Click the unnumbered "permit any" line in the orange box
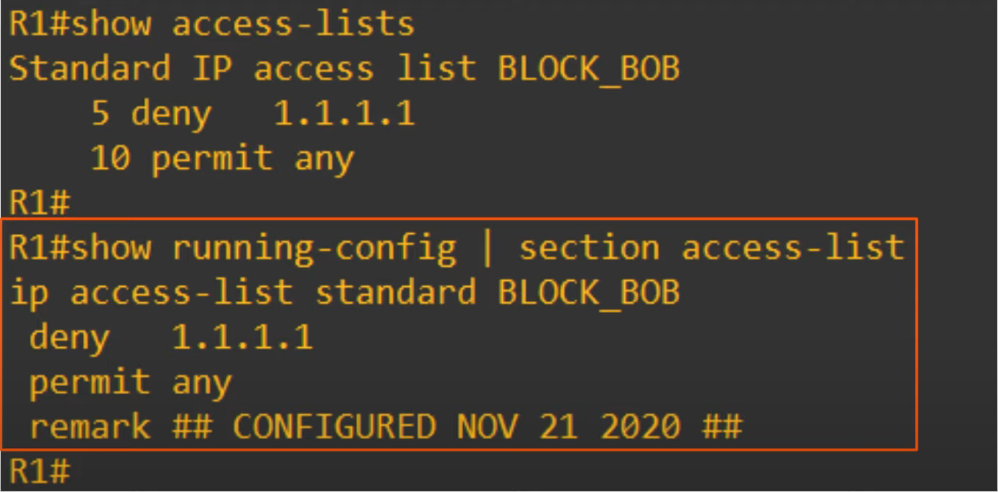The image size is (998, 492). point(130,383)
